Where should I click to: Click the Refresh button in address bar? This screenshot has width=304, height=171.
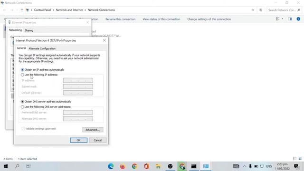pos(261,10)
